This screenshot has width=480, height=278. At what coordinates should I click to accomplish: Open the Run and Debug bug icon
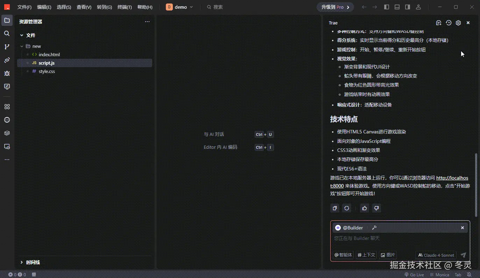pos(7,73)
